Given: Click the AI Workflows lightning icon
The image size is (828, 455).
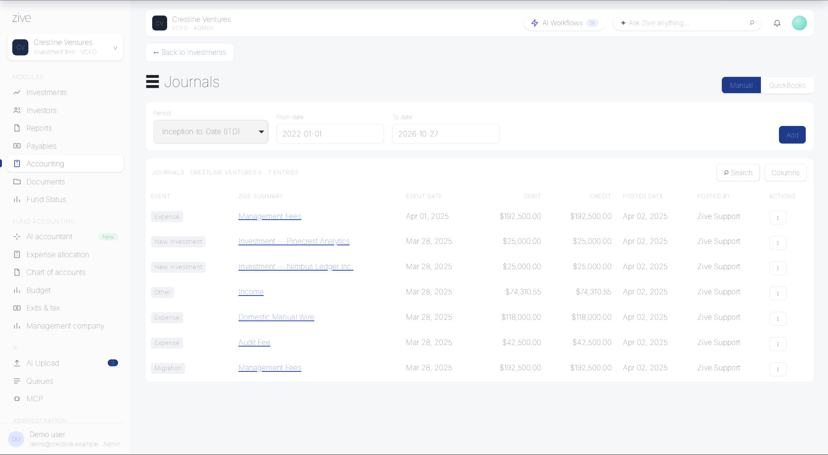Looking at the screenshot, I should coord(535,23).
